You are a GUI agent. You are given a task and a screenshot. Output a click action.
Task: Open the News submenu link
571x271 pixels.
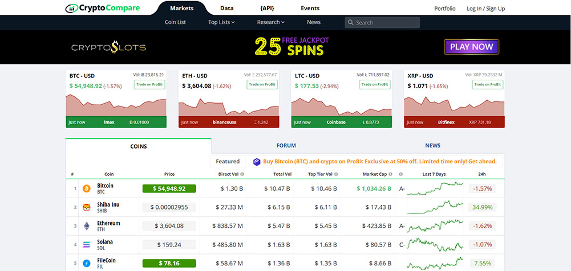coord(314,22)
